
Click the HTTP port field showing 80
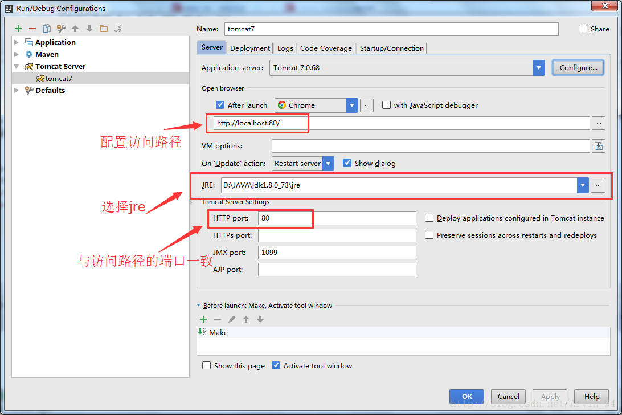(x=337, y=218)
